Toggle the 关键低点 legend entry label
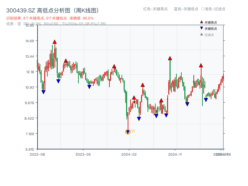Image resolution: width=248 pixels, height=186 pixels. coord(211,29)
